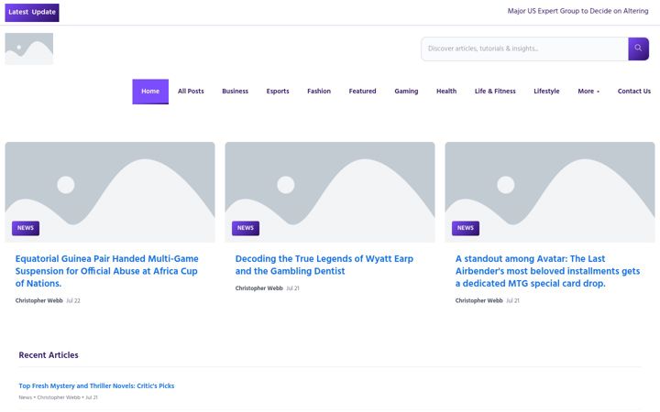Open the Esports menu item
This screenshot has height=412, width=660.
pyautogui.click(x=278, y=92)
